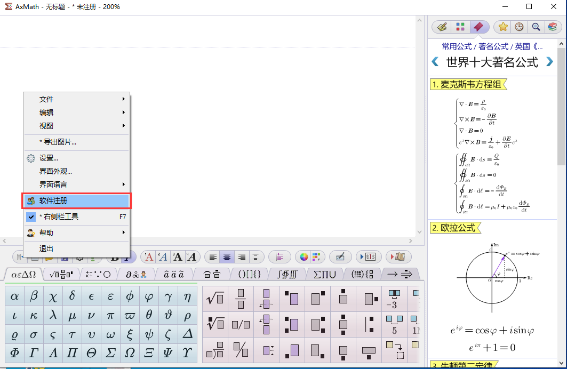Click the 著名公式 breadcrumb link
The height and width of the screenshot is (369, 567).
click(x=493, y=46)
